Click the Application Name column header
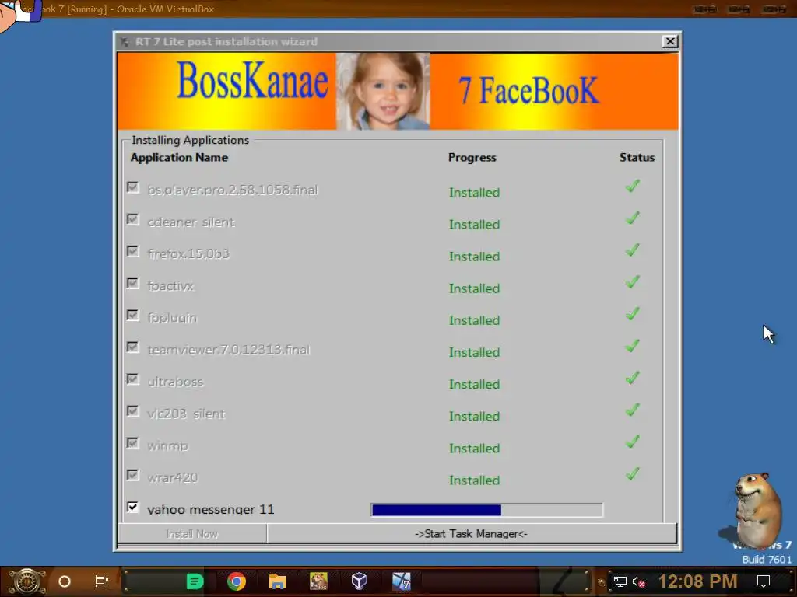This screenshot has height=597, width=797. click(179, 158)
